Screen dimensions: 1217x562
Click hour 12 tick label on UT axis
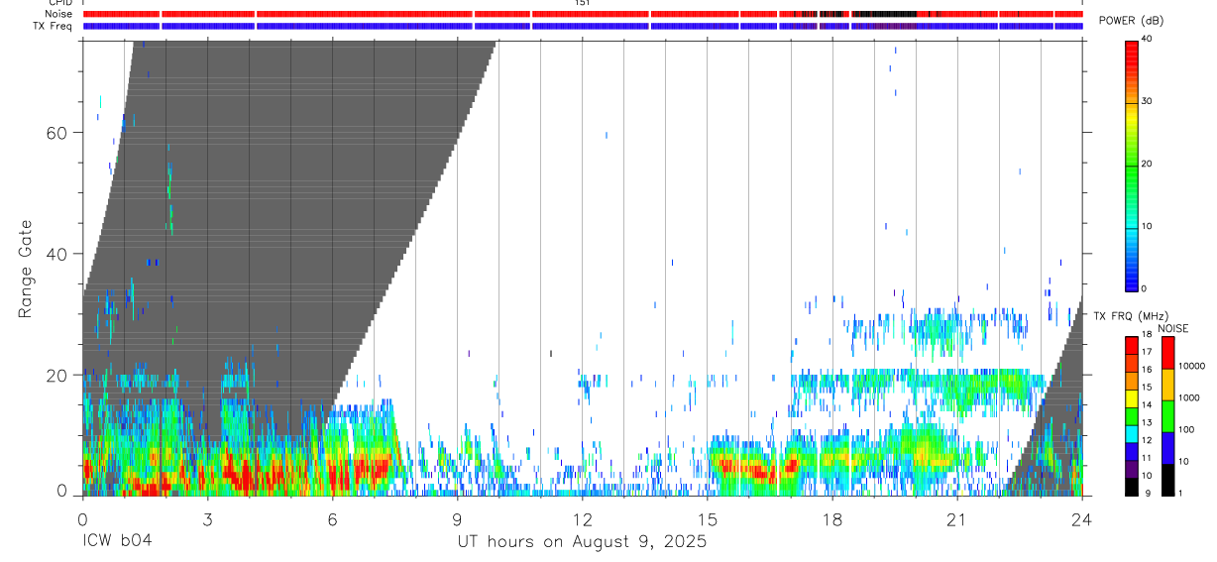(x=582, y=518)
